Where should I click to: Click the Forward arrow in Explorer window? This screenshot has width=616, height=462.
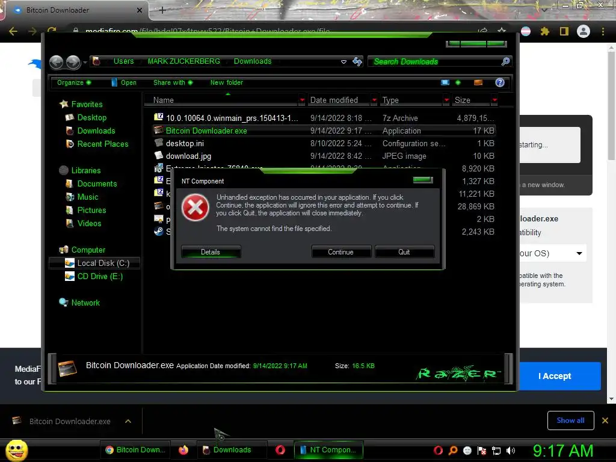(73, 62)
